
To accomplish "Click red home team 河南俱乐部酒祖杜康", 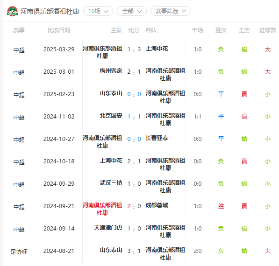I will (x=102, y=209).
